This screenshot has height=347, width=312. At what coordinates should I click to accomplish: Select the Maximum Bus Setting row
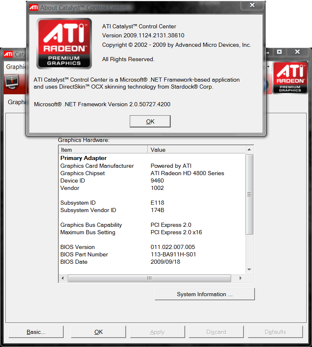pyautogui.click(x=152, y=232)
